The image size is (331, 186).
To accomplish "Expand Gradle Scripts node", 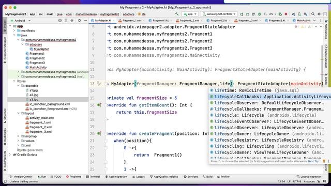I will pos(10,154).
